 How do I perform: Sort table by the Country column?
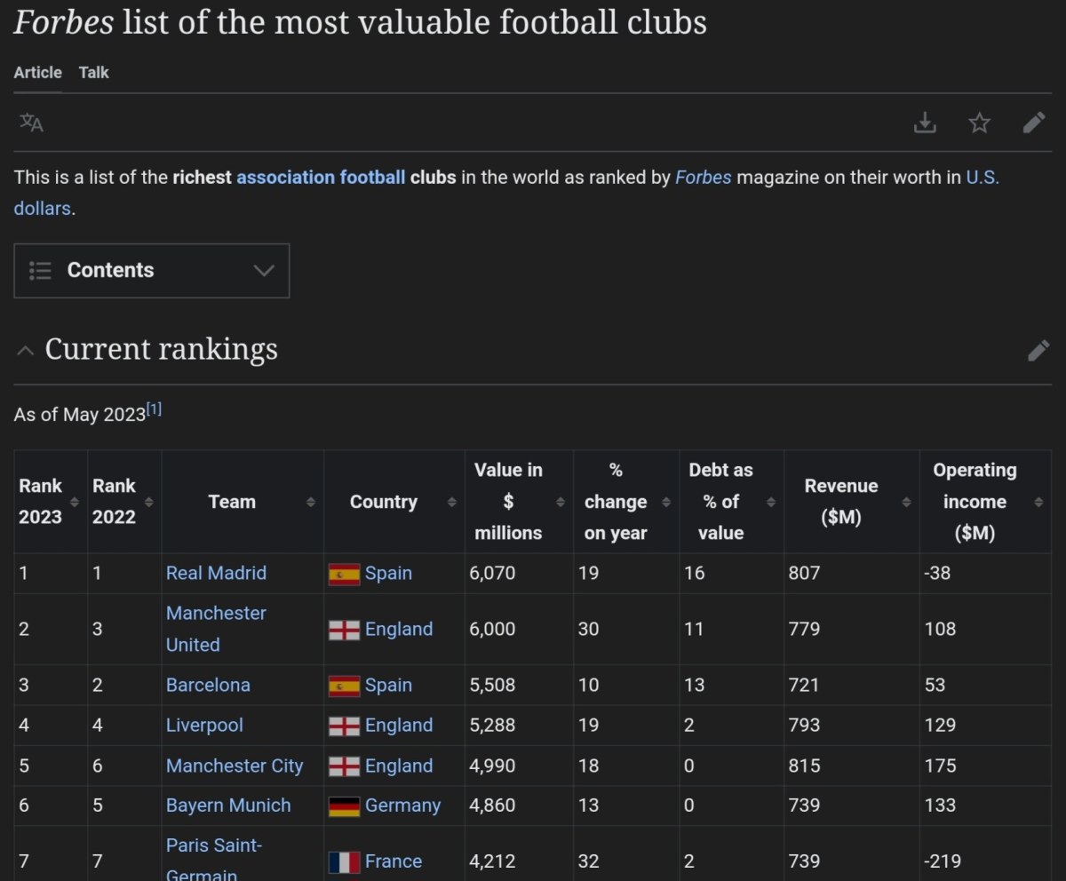point(451,502)
